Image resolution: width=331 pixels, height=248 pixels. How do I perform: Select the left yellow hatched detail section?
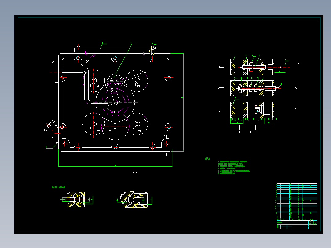pos(76,200)
